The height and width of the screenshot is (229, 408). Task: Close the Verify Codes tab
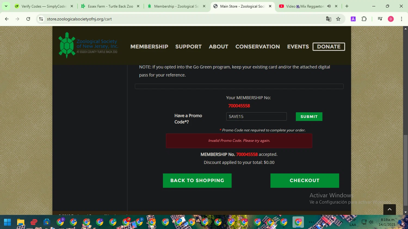click(72, 6)
